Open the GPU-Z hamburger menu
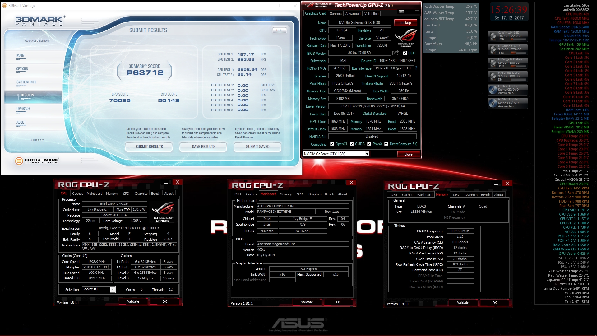This screenshot has width=597, height=336. coord(417,12)
